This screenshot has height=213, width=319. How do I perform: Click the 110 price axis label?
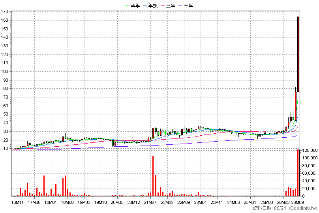[4, 63]
